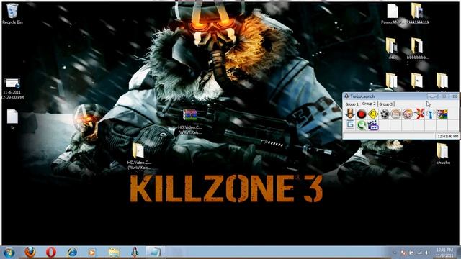
Task: Click the taskbar clock showing 12:41 PM
Action: 444,253
